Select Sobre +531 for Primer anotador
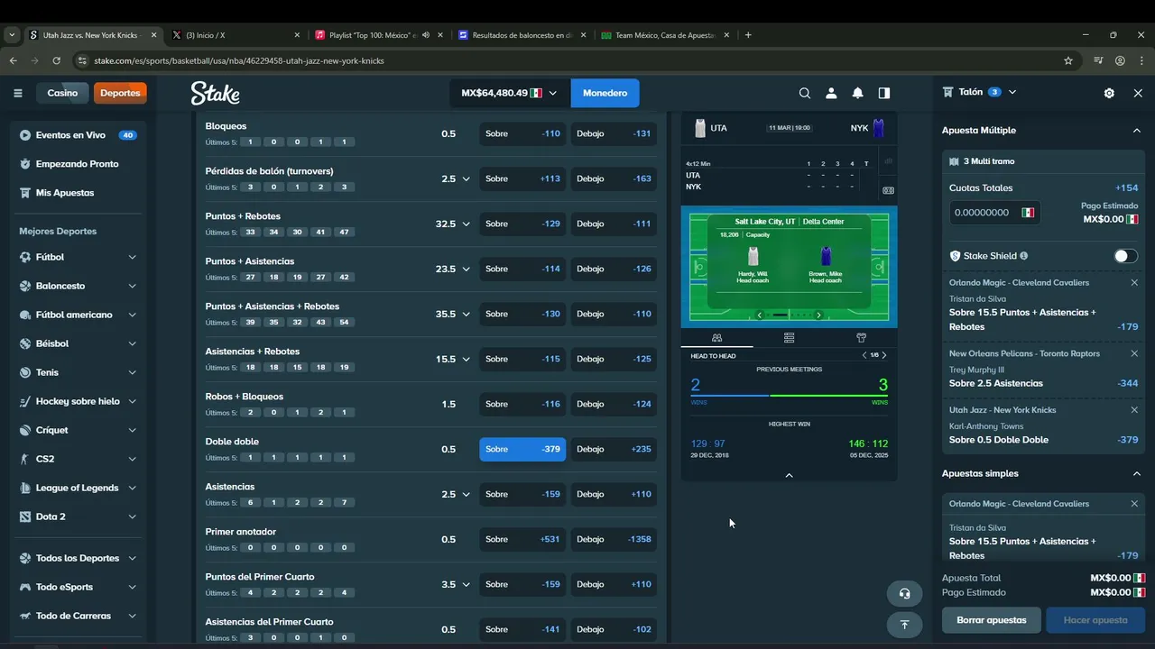The image size is (1155, 649). pyautogui.click(x=522, y=539)
